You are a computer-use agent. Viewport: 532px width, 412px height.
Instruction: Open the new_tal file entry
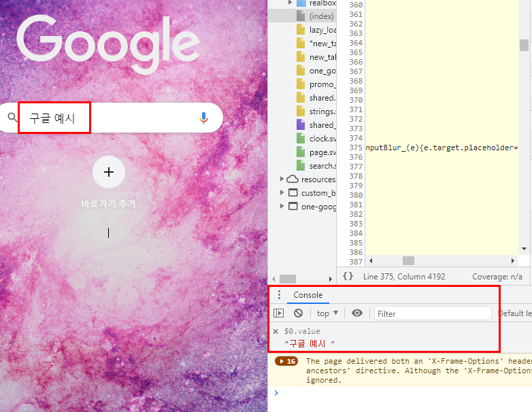point(322,57)
